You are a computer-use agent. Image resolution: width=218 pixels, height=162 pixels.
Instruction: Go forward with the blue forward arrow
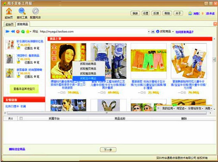click(x=13, y=31)
